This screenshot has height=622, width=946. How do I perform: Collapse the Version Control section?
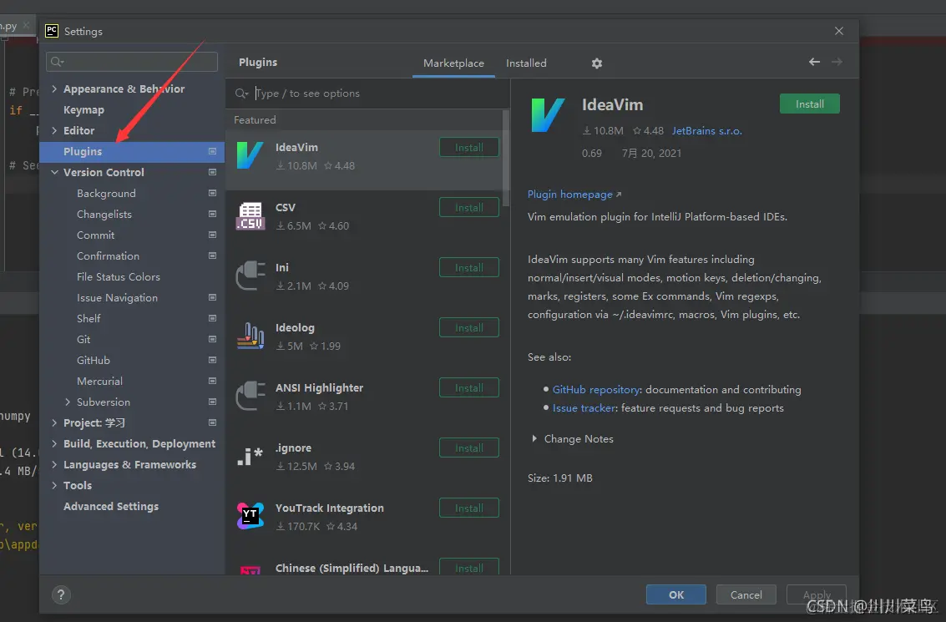click(54, 173)
